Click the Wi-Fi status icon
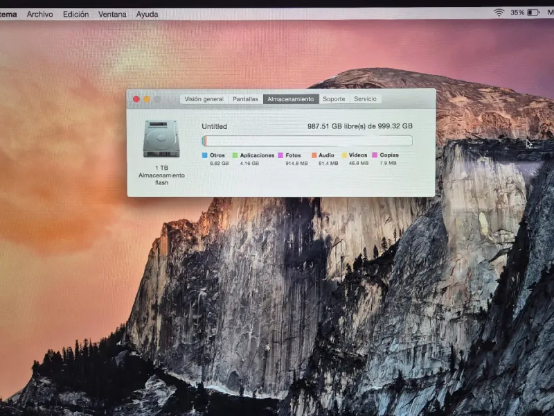Viewport: 554px width, 416px height. (x=499, y=12)
